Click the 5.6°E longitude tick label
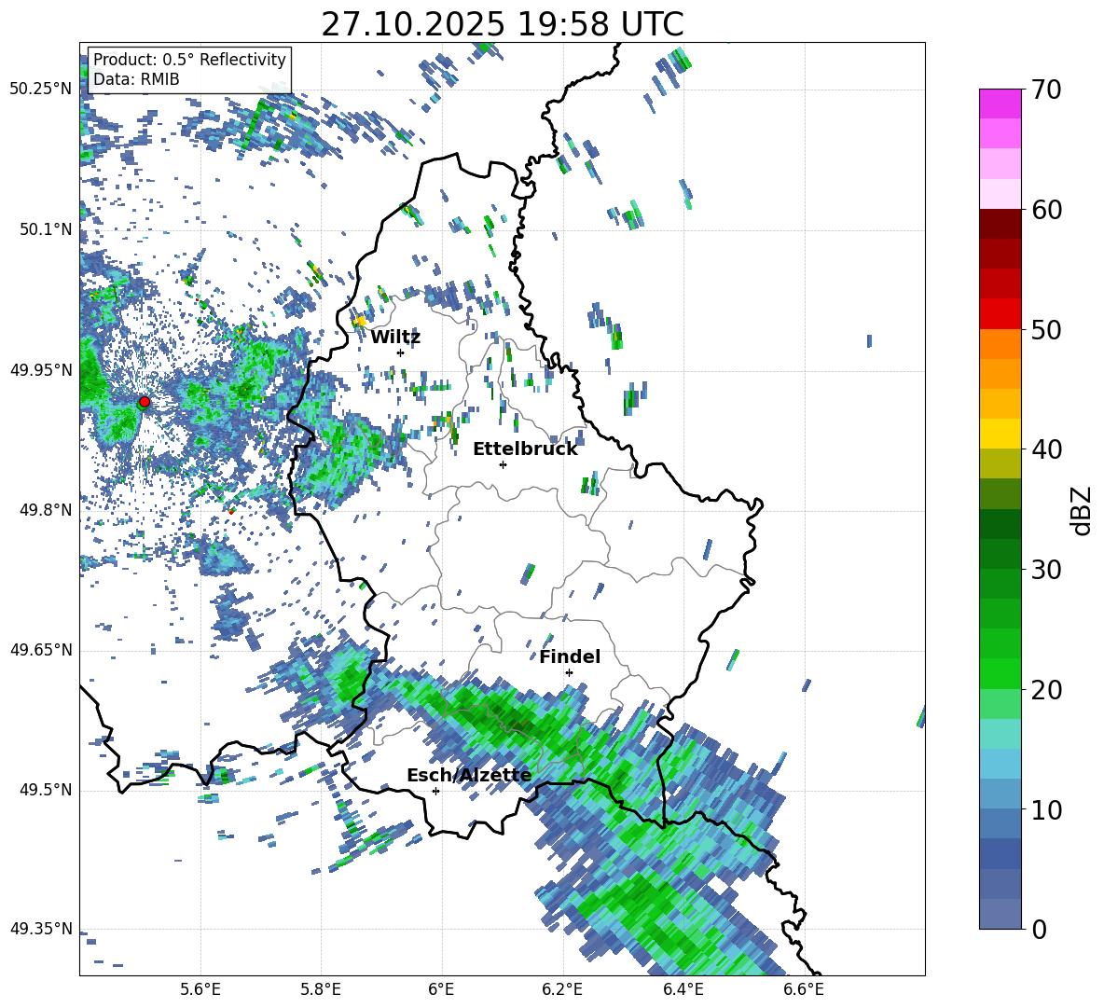 click(200, 989)
